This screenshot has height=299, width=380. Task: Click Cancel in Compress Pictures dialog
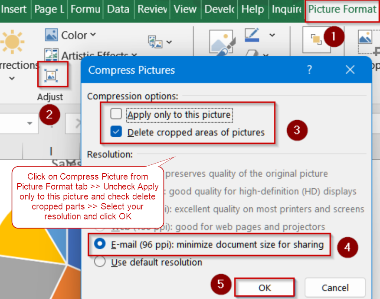334,288
